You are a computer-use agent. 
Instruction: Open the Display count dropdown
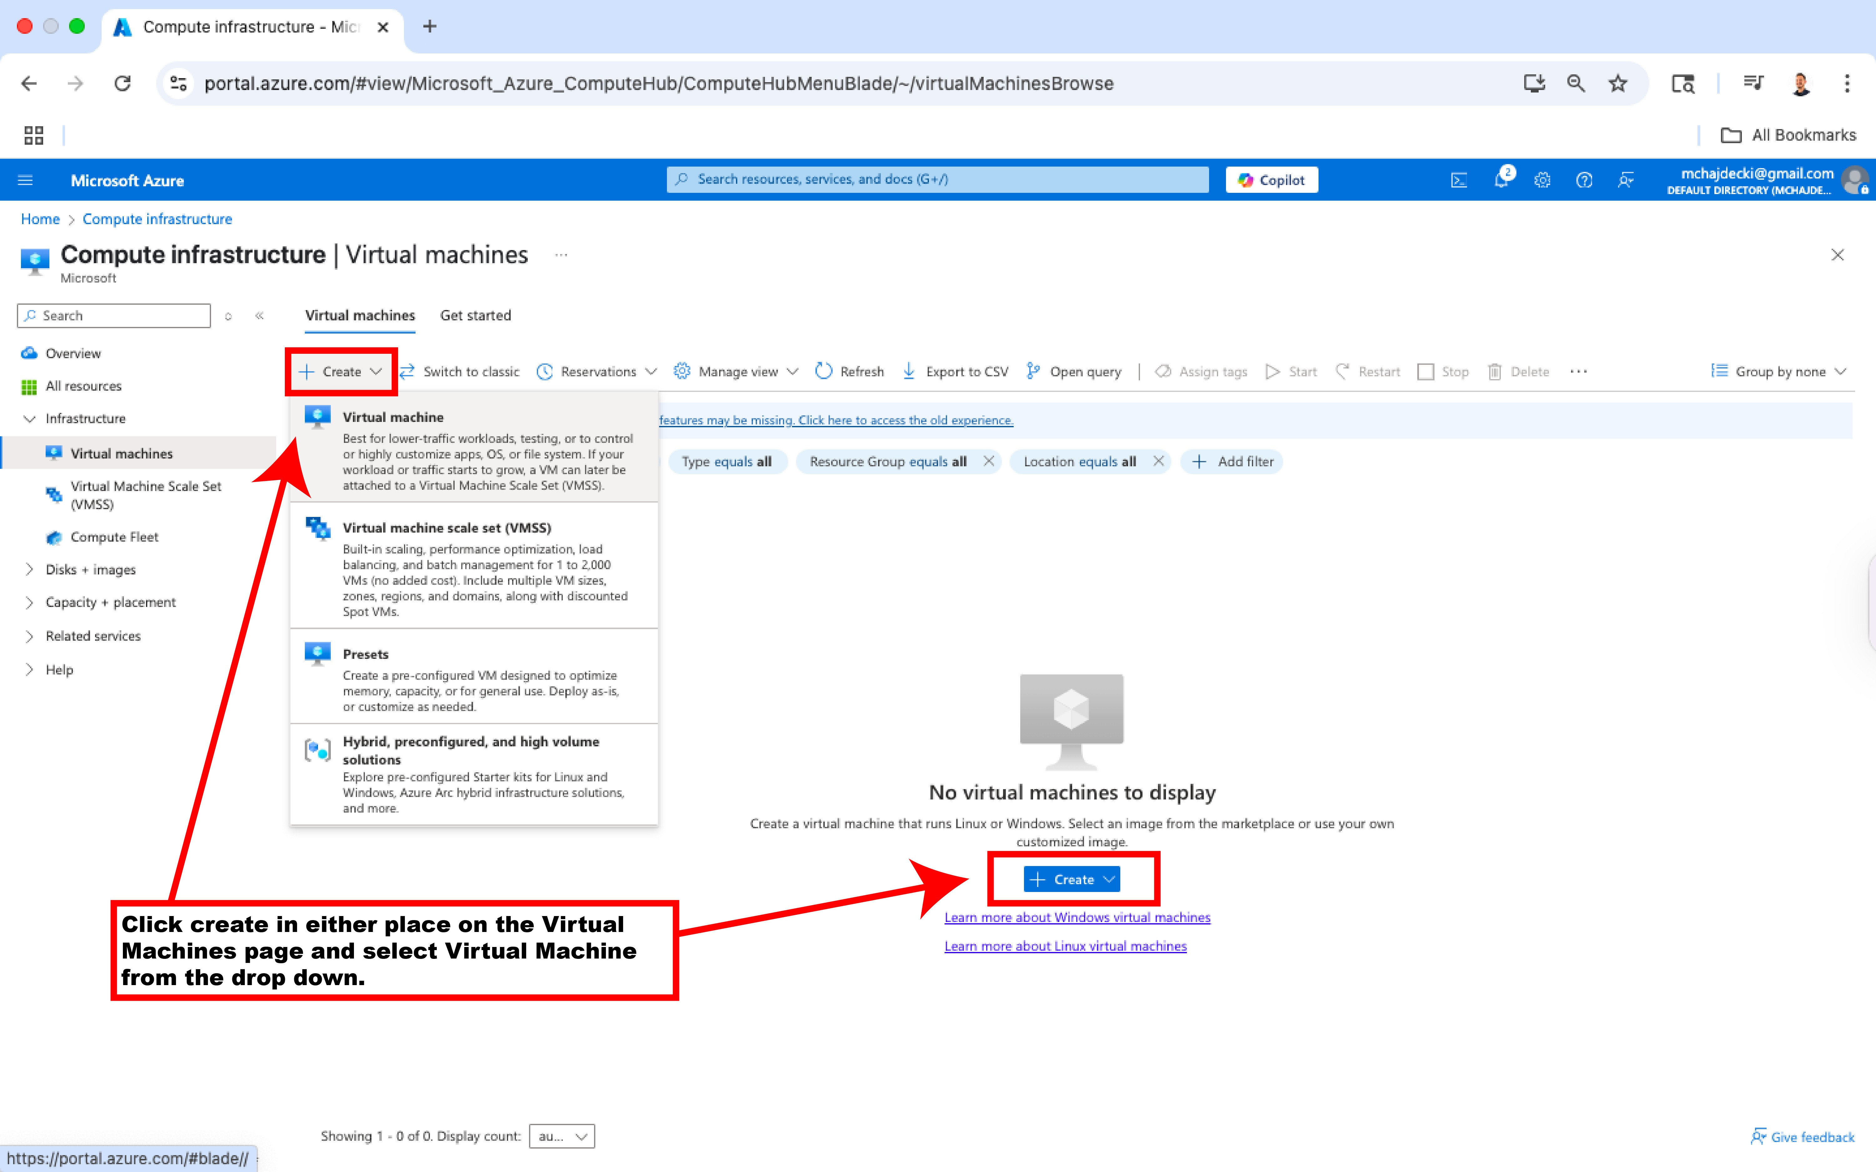[562, 1136]
